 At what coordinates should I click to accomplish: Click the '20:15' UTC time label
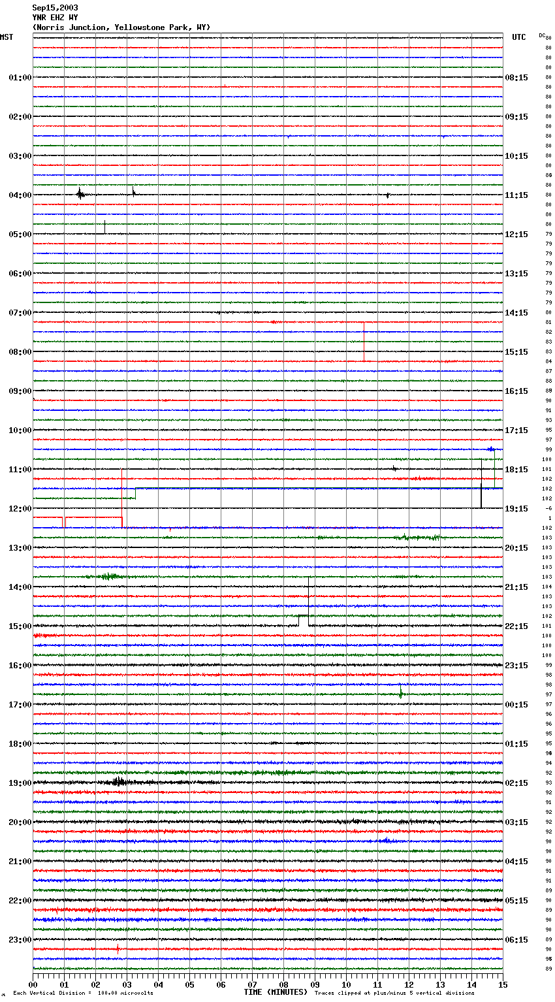[x=516, y=548]
